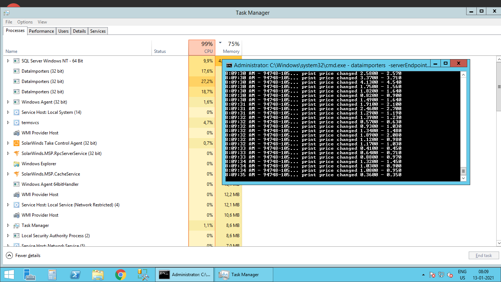Viewport: 501px width, 282px height.
Task: Switch to the Administrator cmd taskbar button
Action: pos(184,275)
